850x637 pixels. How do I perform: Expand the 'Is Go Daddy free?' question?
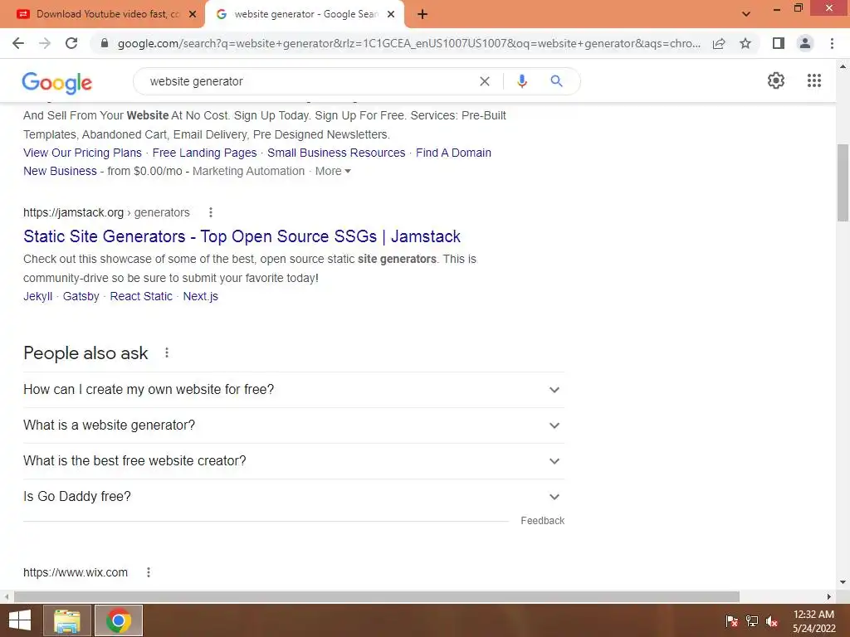tap(294, 497)
